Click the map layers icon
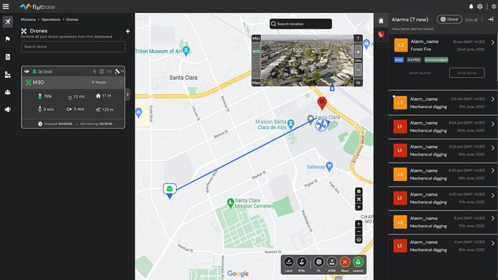 pos(358,240)
